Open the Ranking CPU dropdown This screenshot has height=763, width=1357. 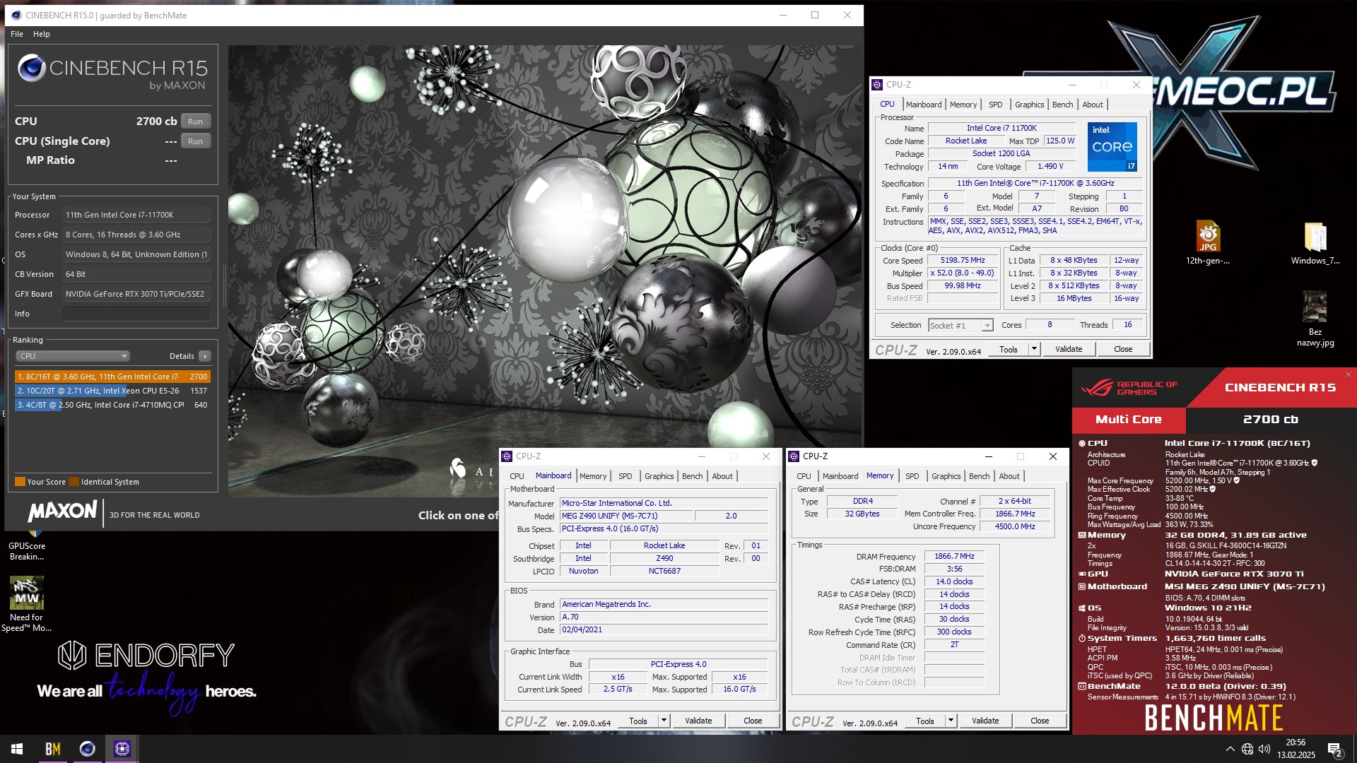click(73, 356)
